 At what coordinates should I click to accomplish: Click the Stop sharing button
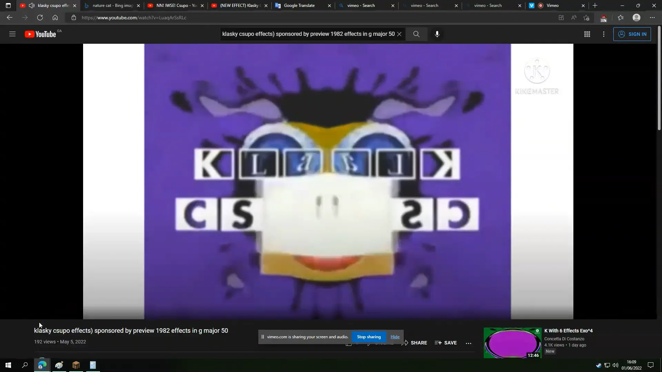pos(369,337)
